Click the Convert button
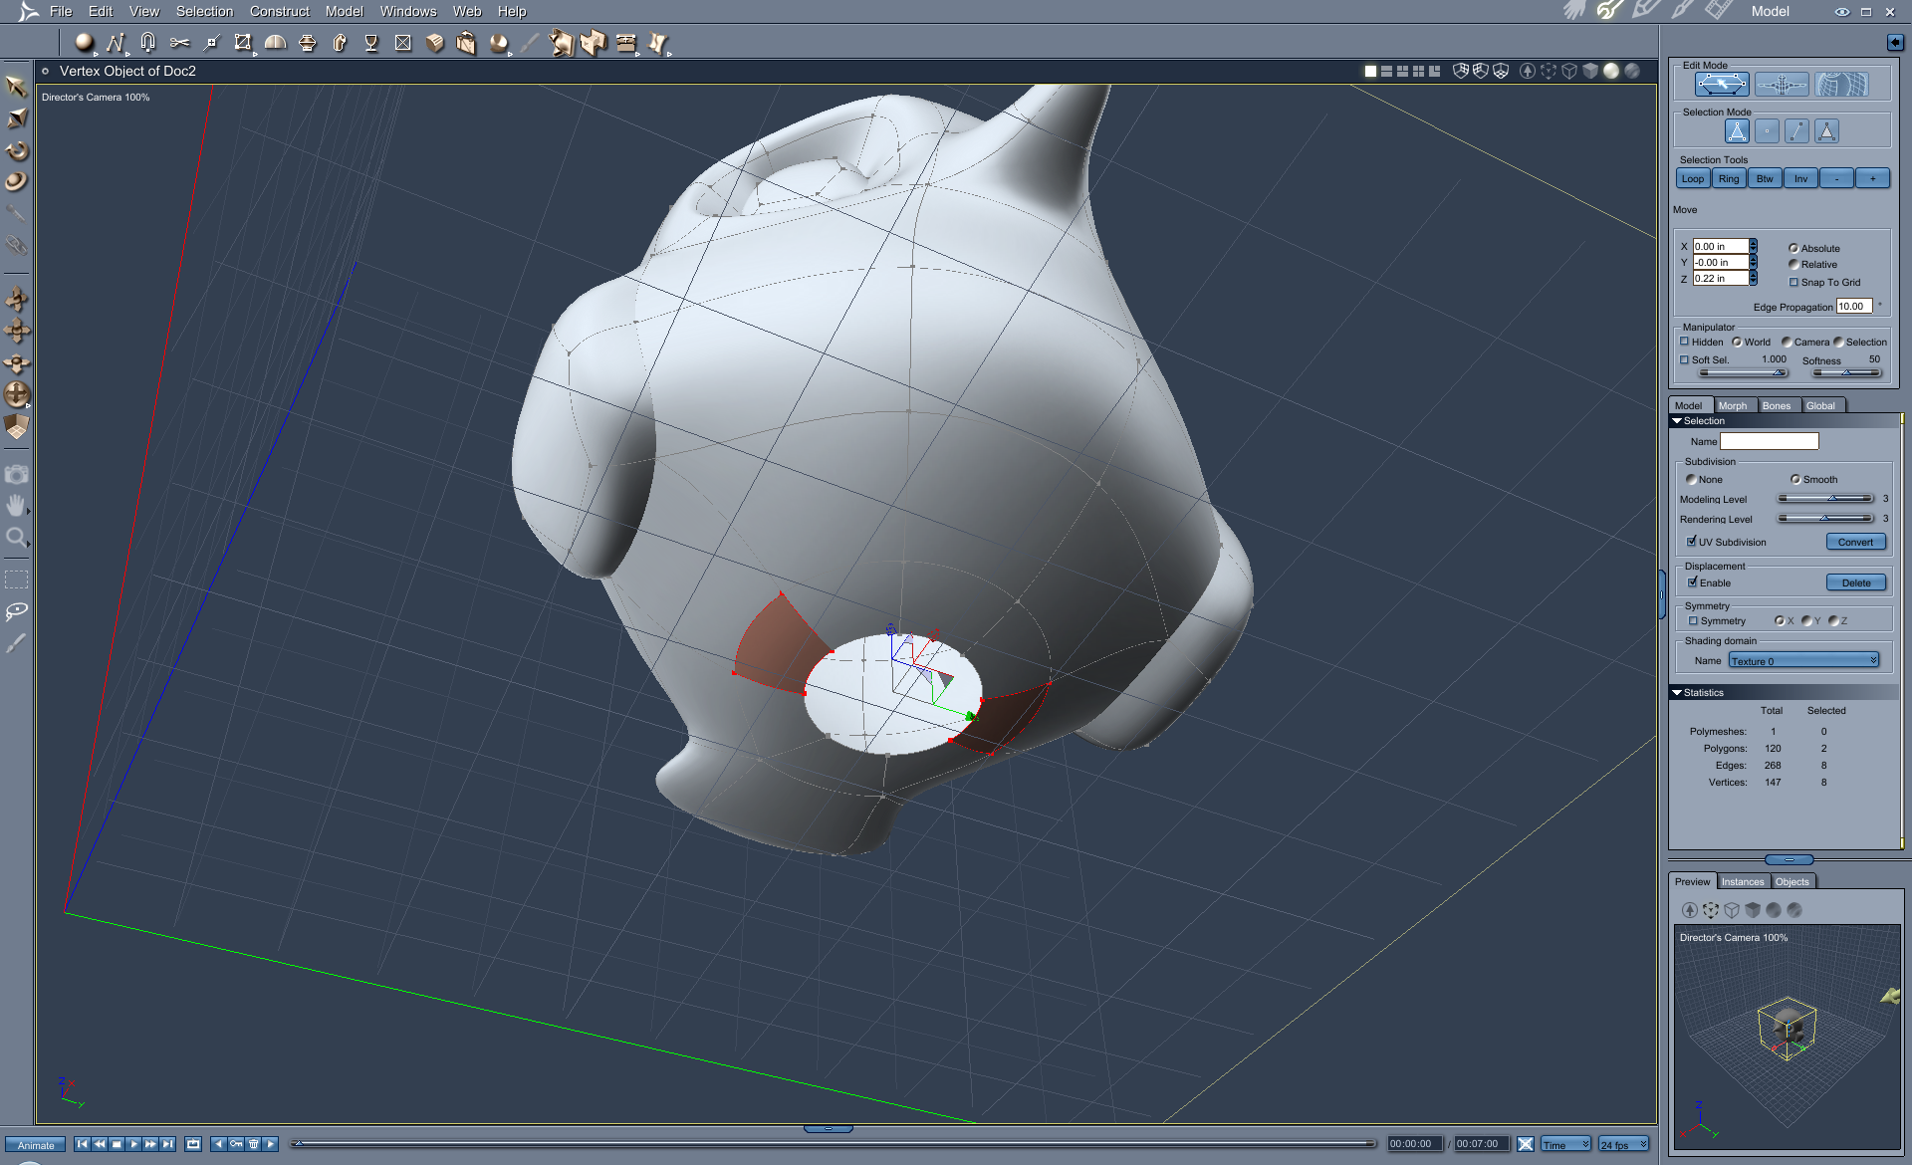This screenshot has width=1912, height=1165. 1855,542
